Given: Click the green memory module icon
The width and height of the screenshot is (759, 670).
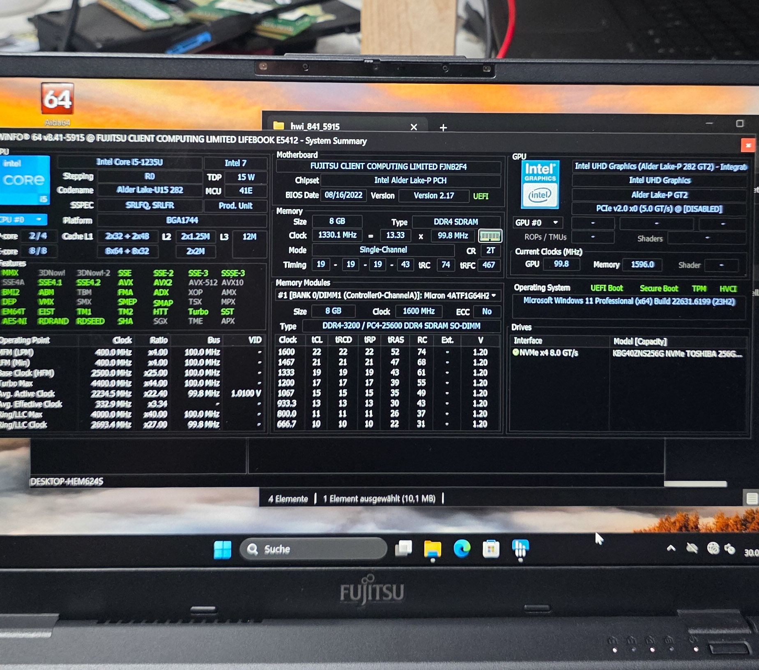Looking at the screenshot, I should point(490,236).
